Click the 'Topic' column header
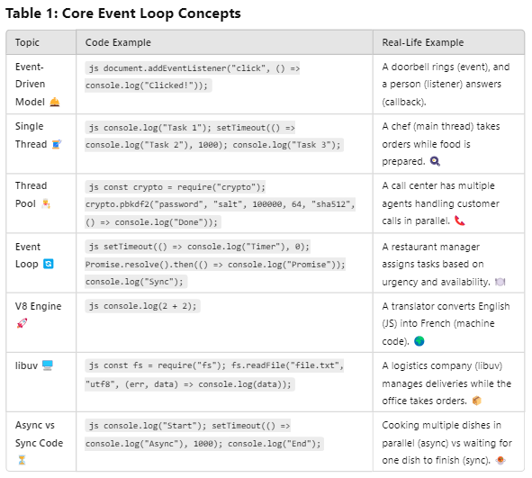532x478 pixels. point(27,42)
